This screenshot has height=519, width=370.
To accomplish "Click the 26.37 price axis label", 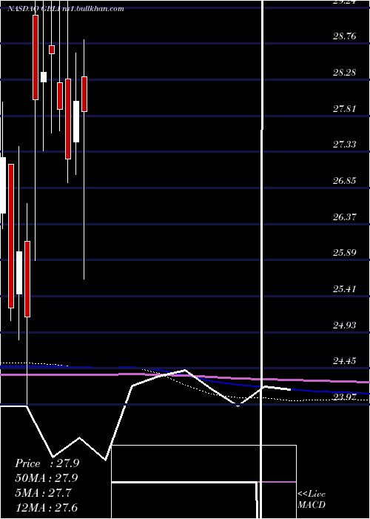I will click(x=344, y=216).
